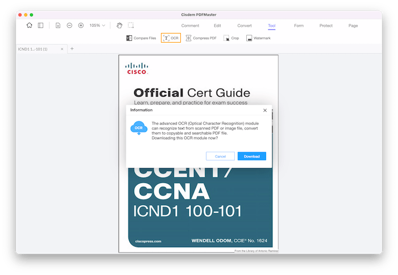Open the 105% zoom level dropdown
The image size is (398, 275).
click(x=97, y=26)
